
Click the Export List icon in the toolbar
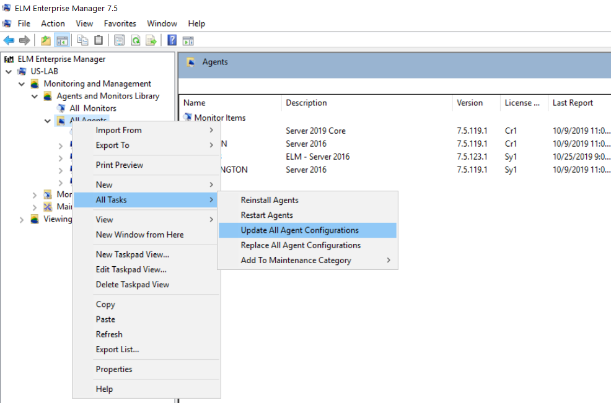pyautogui.click(x=151, y=40)
